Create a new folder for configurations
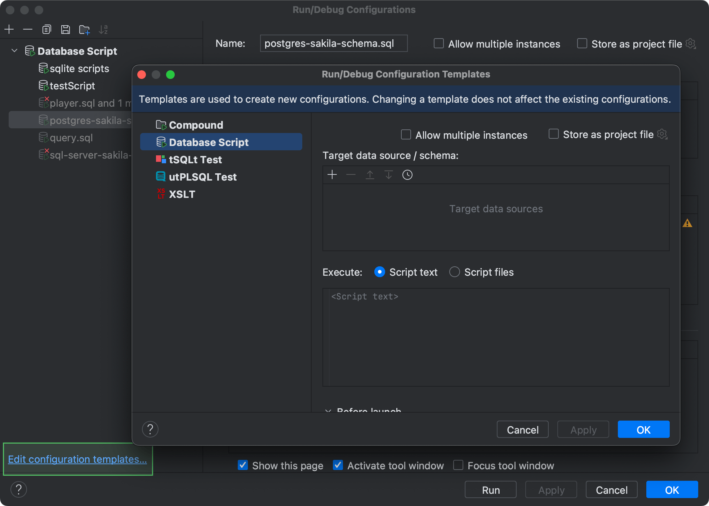The width and height of the screenshot is (709, 506). coord(84,29)
